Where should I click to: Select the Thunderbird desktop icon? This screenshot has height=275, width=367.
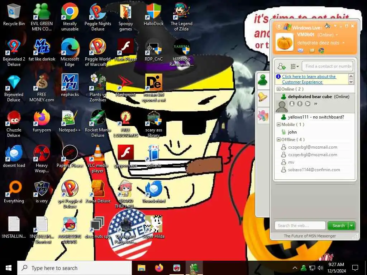(x=153, y=192)
